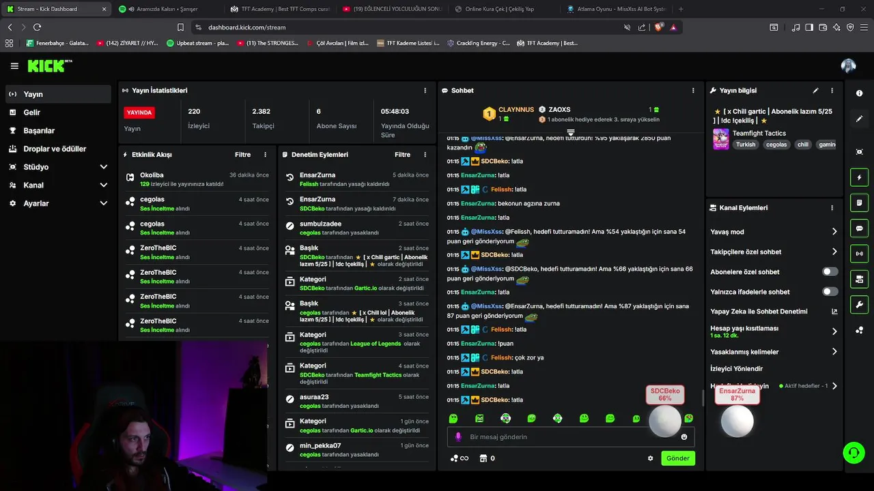This screenshot has width=874, height=491.
Task: Open the Fenerbahçe - Galata bookmark
Action: point(57,43)
